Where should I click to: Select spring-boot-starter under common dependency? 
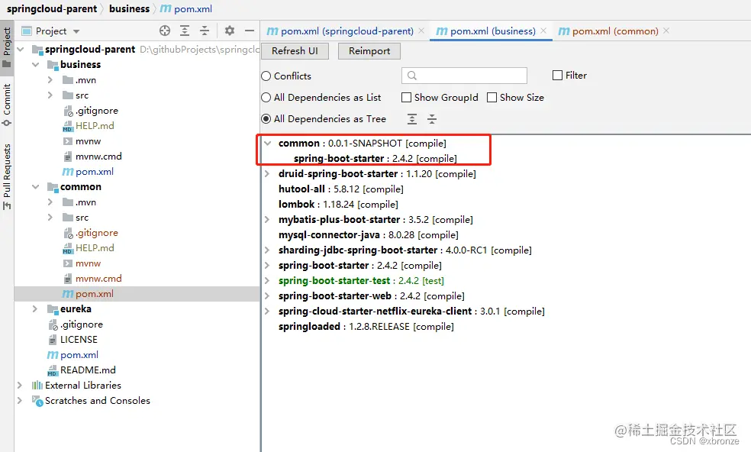pyautogui.click(x=375, y=159)
